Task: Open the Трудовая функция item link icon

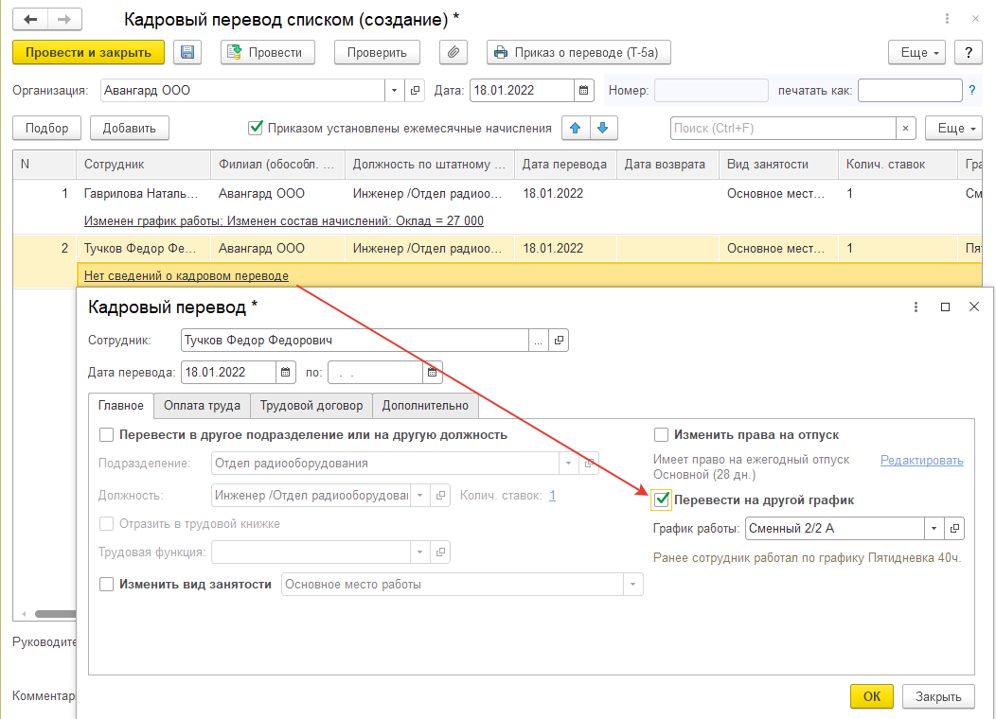Action: point(440,552)
